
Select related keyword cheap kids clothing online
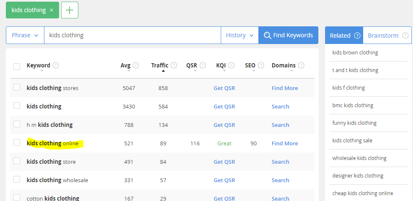pyautogui.click(x=362, y=193)
